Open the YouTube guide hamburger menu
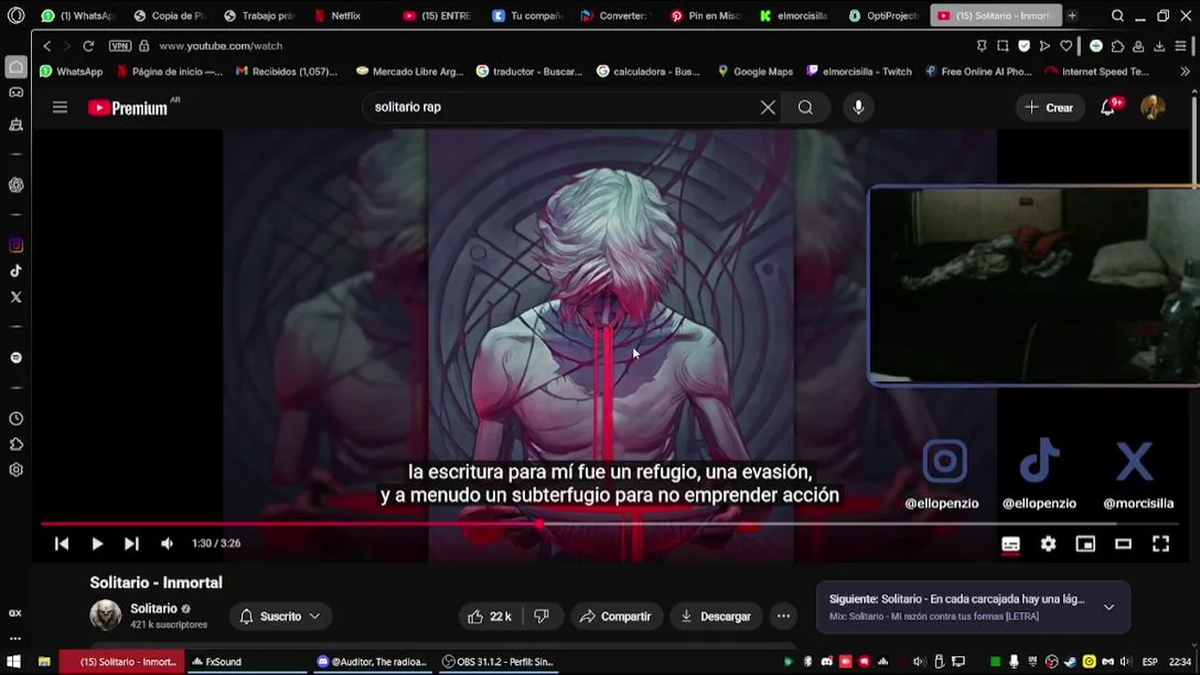This screenshot has width=1200, height=675. pyautogui.click(x=60, y=107)
